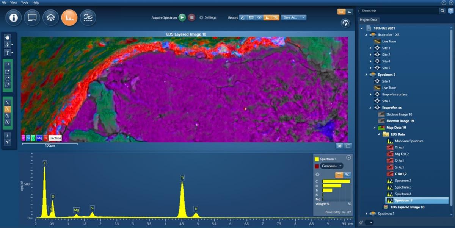455x228 pixels.
Task: Start acquisition with the green play button
Action: point(182,17)
